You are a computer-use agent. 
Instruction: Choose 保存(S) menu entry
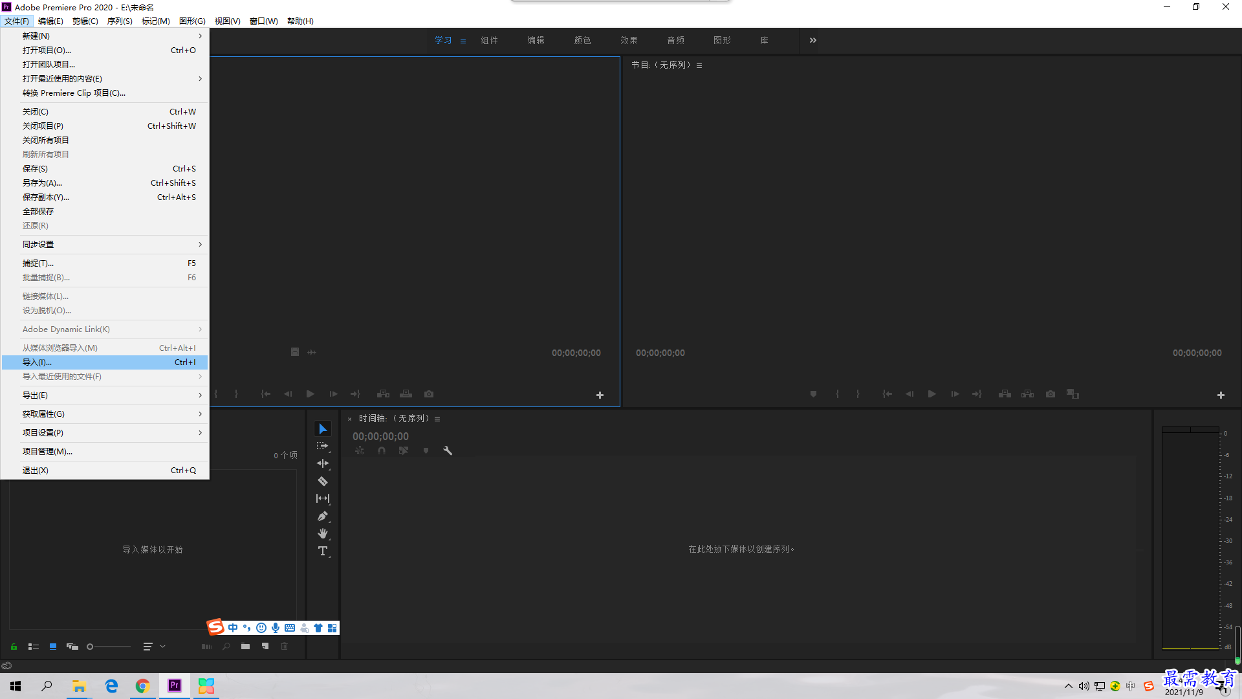point(105,168)
